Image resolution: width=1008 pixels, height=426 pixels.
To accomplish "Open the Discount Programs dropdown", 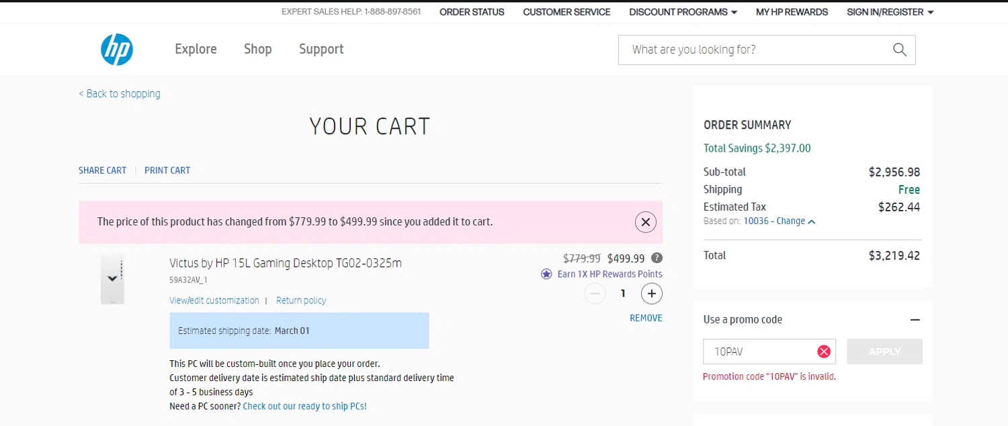I will [683, 12].
